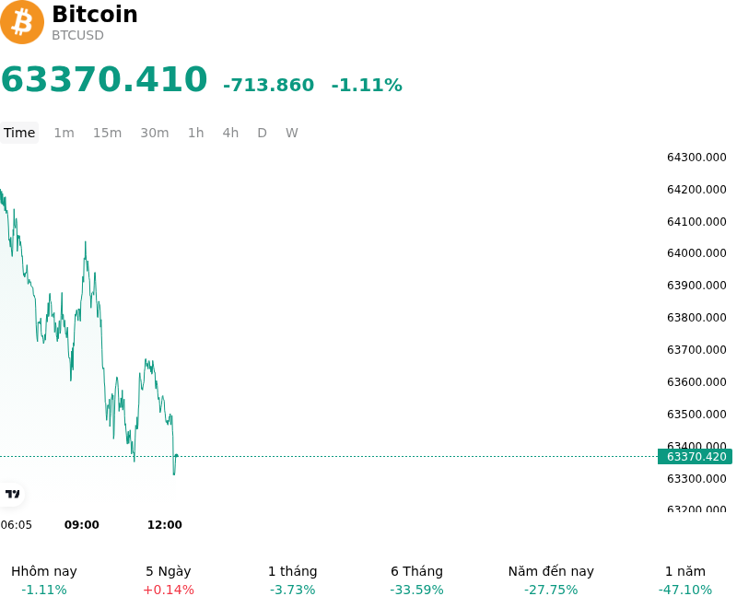Switch to the 15m interval
This screenshot has width=737, height=608.
107,133
